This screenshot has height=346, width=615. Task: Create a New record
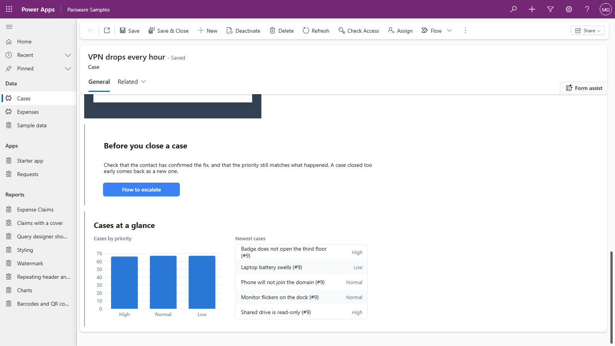pos(208,30)
